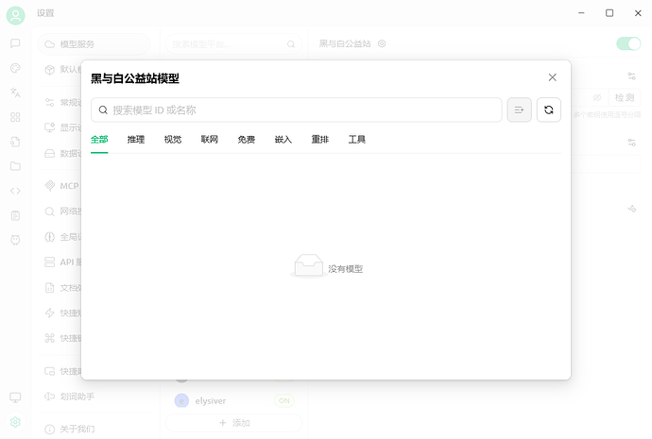
Task: Open the files folder sidebar icon
Action: (x=15, y=166)
